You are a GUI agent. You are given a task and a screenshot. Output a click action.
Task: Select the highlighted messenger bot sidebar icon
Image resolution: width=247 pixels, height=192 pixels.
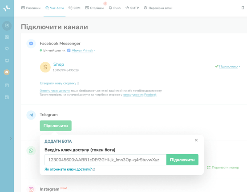point(7,72)
